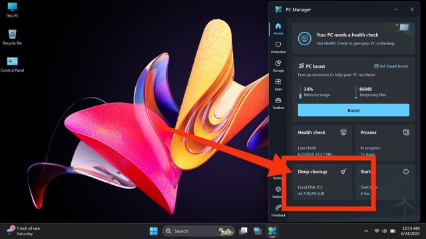
Task: Click the taskbar clock showing 12:14 AM
Action: pyautogui.click(x=410, y=231)
